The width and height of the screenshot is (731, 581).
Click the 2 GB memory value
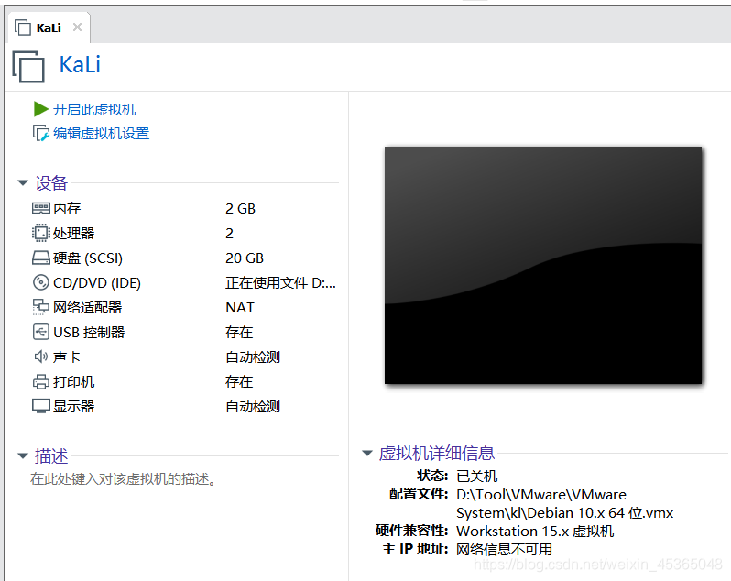(241, 208)
